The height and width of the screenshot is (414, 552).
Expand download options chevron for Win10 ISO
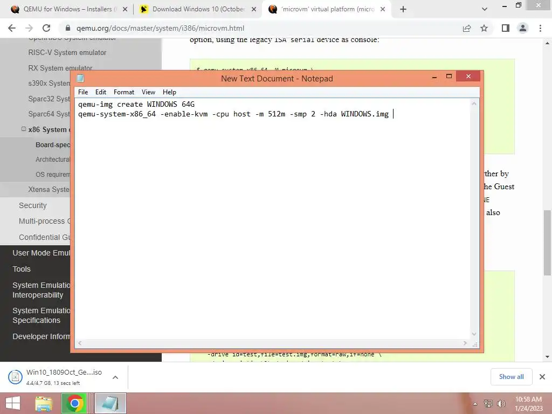[115, 377]
